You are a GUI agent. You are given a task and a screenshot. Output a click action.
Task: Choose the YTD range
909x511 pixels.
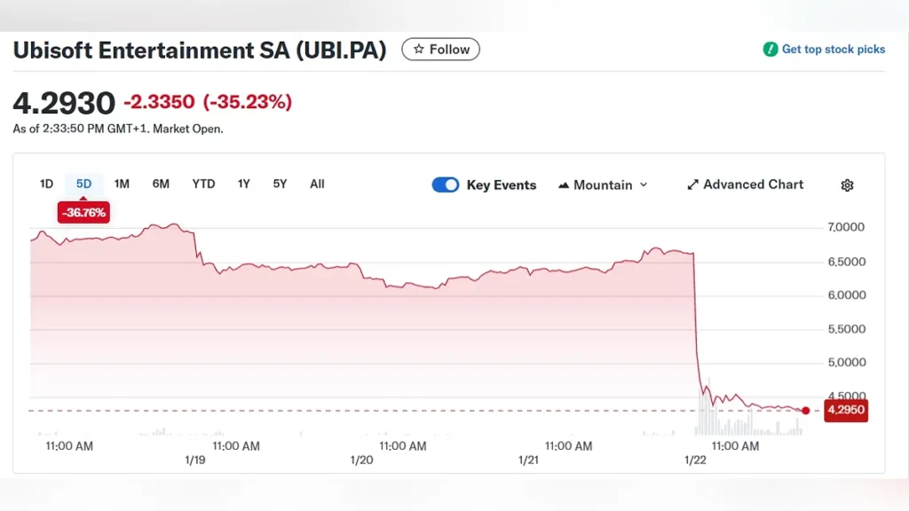click(x=203, y=184)
